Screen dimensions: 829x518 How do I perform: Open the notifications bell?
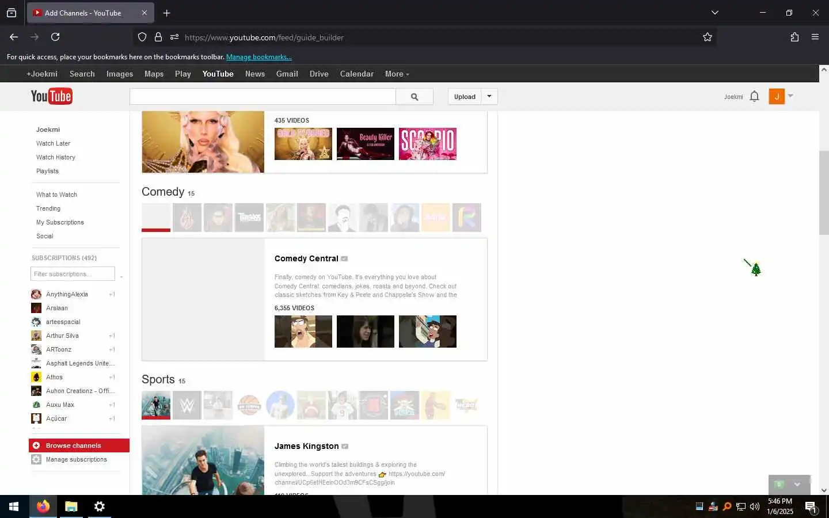pyautogui.click(x=754, y=97)
